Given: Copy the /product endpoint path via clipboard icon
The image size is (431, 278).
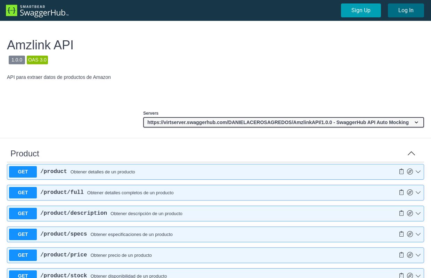Looking at the screenshot, I should pyautogui.click(x=401, y=172).
